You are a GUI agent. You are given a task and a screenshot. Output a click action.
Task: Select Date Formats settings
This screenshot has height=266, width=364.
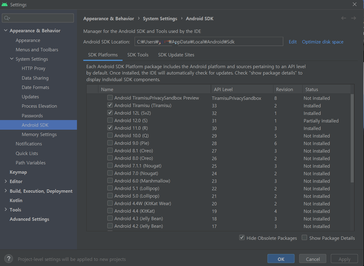click(35, 87)
